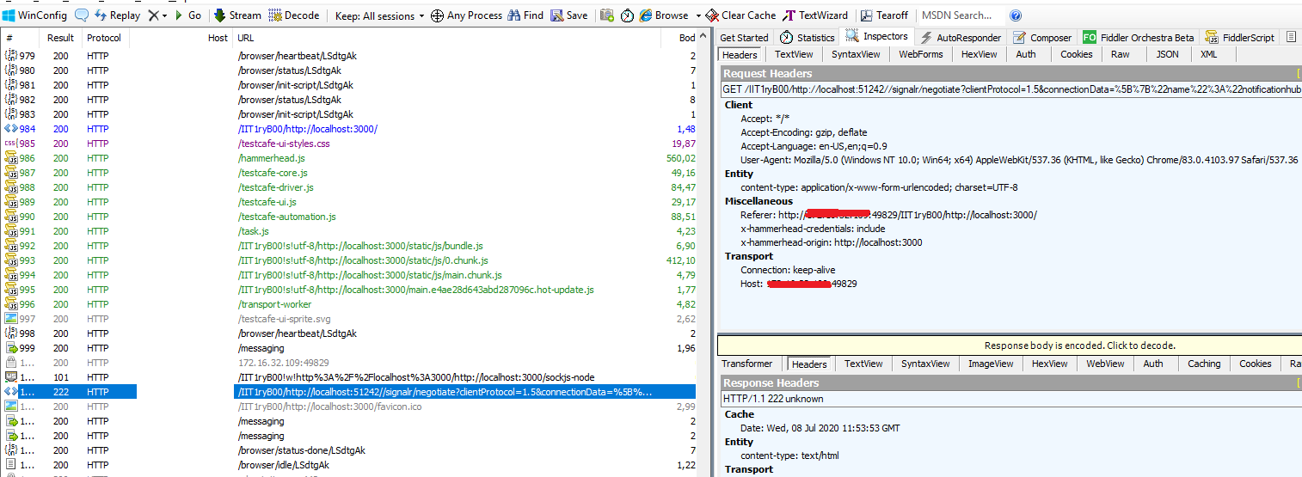
Task: Switch to Get Started tab
Action: click(744, 38)
